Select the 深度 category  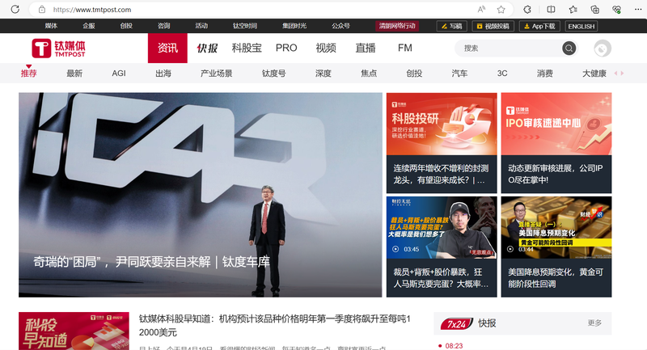point(323,74)
